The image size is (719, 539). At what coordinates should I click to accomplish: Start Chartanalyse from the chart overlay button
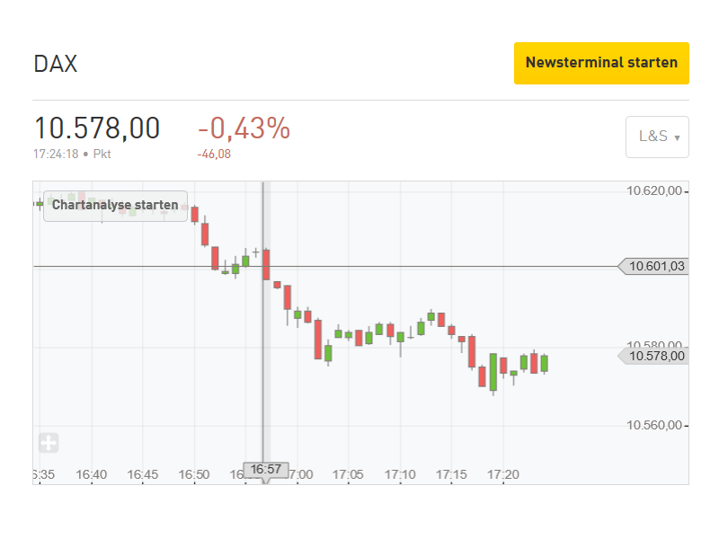115,205
